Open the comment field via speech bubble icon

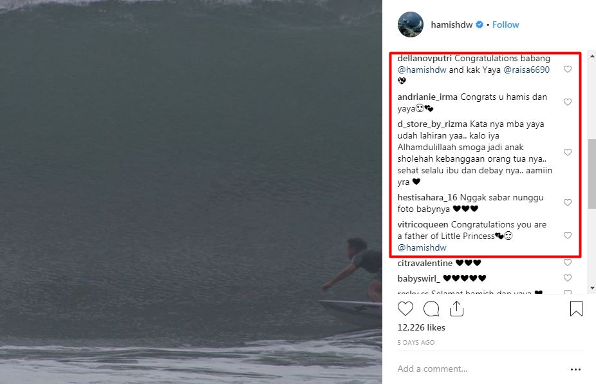431,309
